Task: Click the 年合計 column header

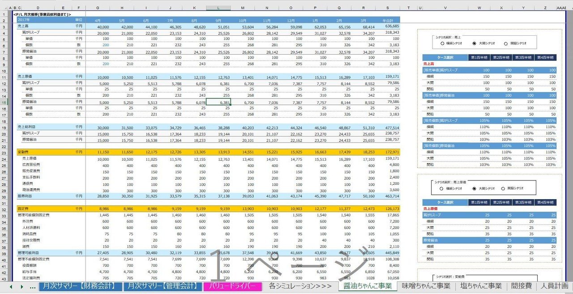Action: click(388, 20)
